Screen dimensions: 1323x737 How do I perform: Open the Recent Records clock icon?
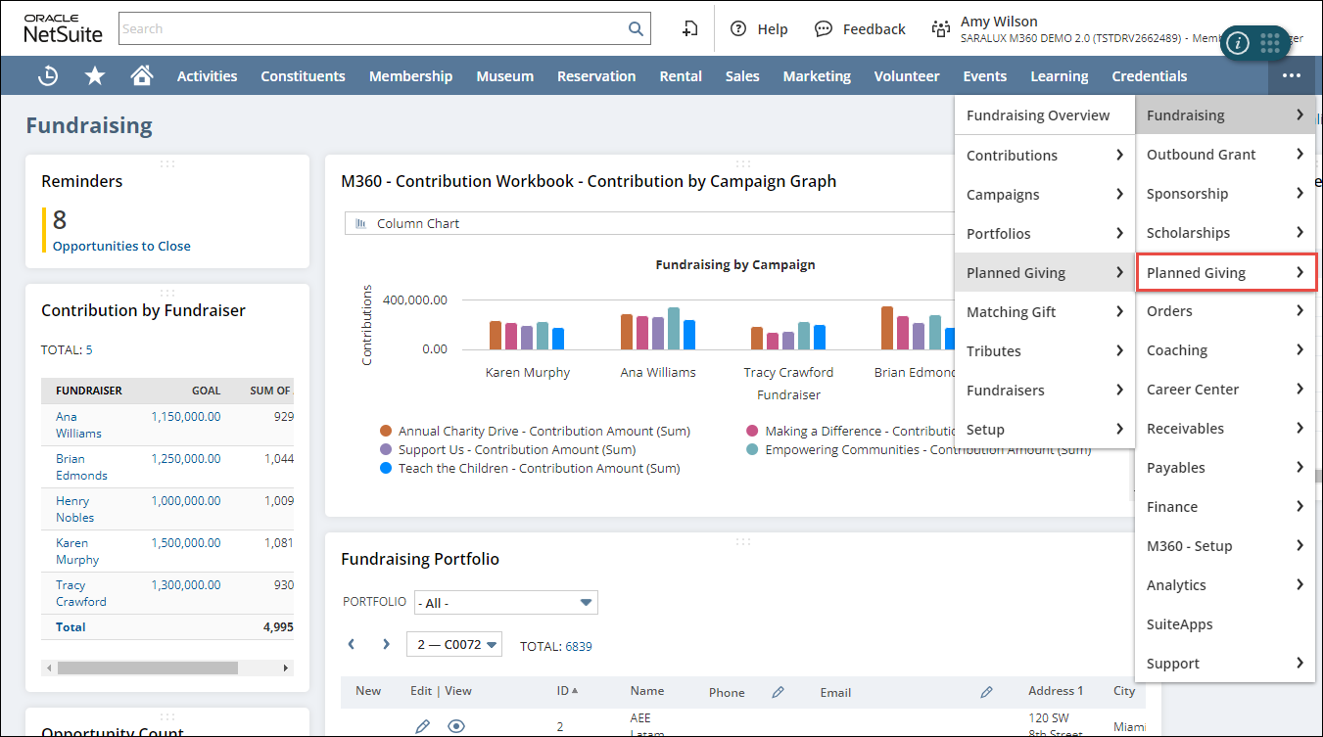pos(47,76)
